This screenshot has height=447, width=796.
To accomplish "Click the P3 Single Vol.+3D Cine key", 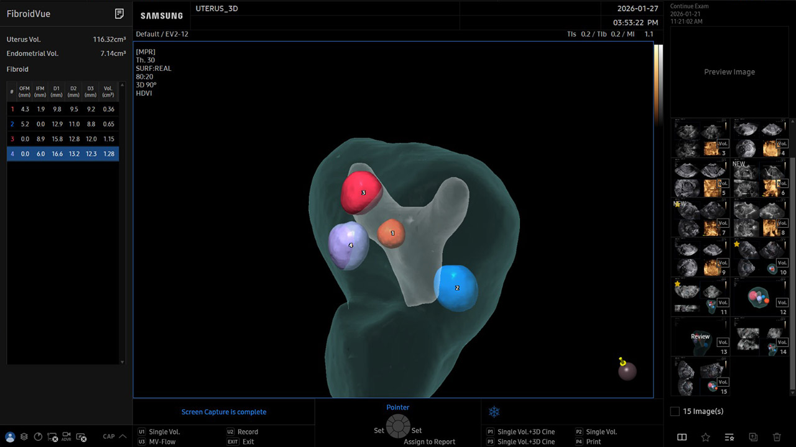I will pos(521,441).
